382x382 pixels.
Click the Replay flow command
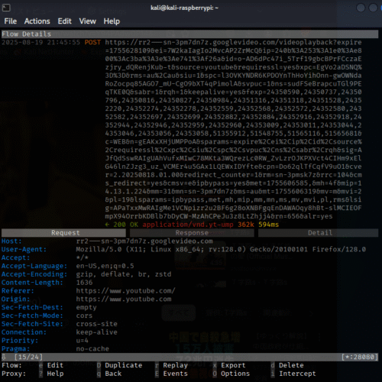[x=175, y=365]
